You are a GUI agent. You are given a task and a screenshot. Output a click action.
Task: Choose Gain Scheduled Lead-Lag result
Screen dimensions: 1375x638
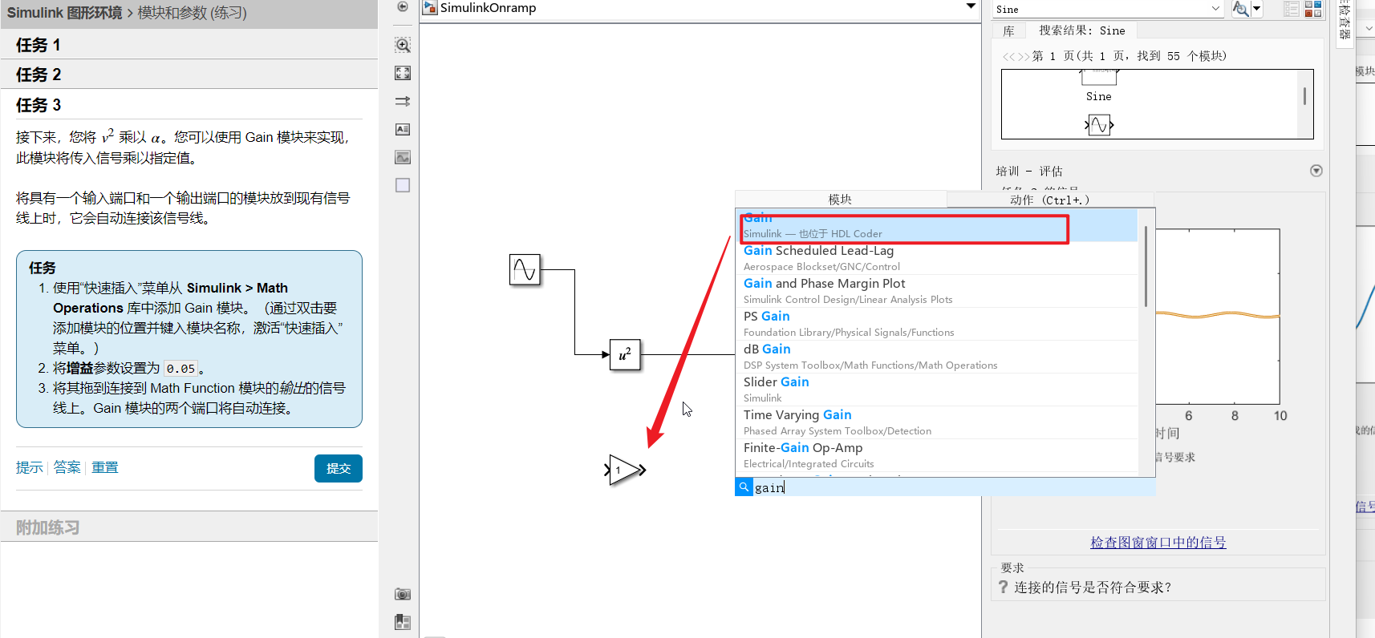click(x=937, y=258)
